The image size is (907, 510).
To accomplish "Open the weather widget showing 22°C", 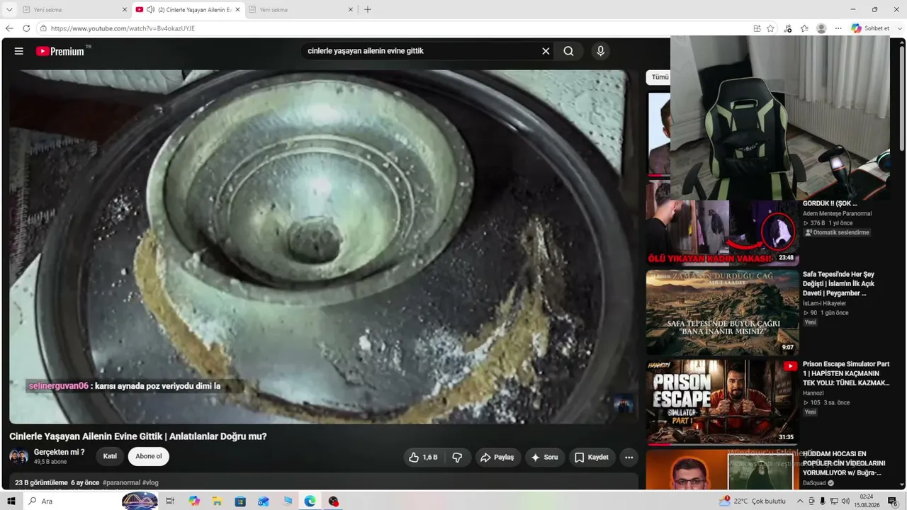I will [752, 501].
